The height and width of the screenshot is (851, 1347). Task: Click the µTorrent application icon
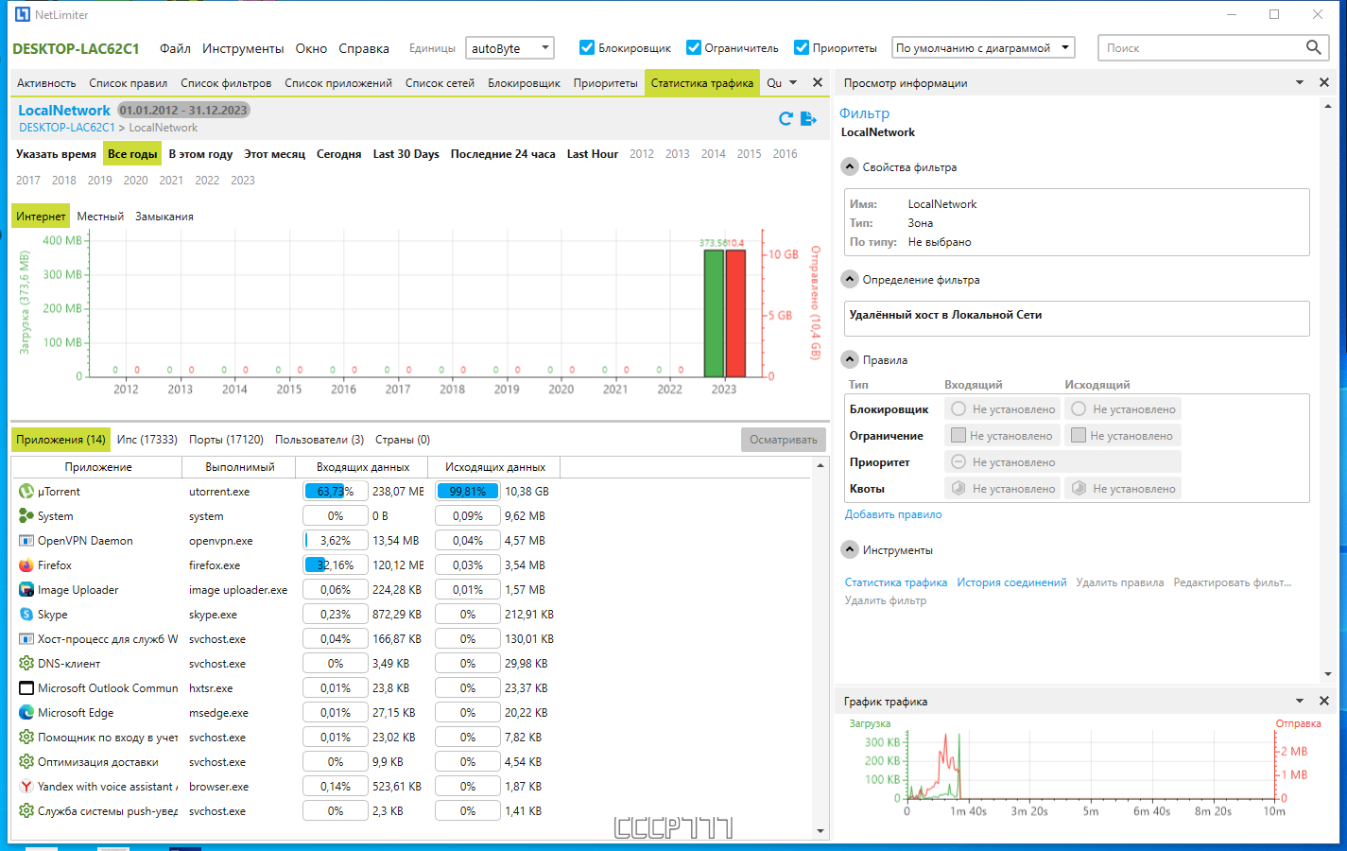click(x=26, y=492)
